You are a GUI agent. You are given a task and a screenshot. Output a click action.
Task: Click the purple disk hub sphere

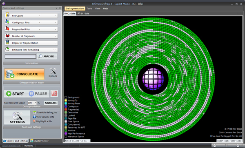coord(153,79)
